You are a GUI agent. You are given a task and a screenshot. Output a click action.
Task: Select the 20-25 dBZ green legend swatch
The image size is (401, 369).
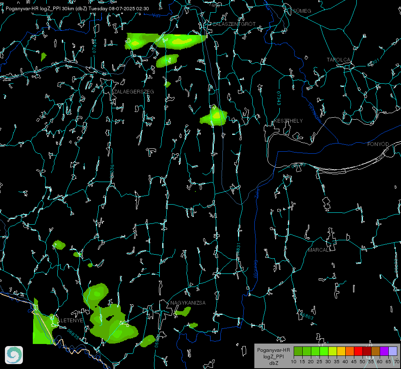(x=315, y=351)
